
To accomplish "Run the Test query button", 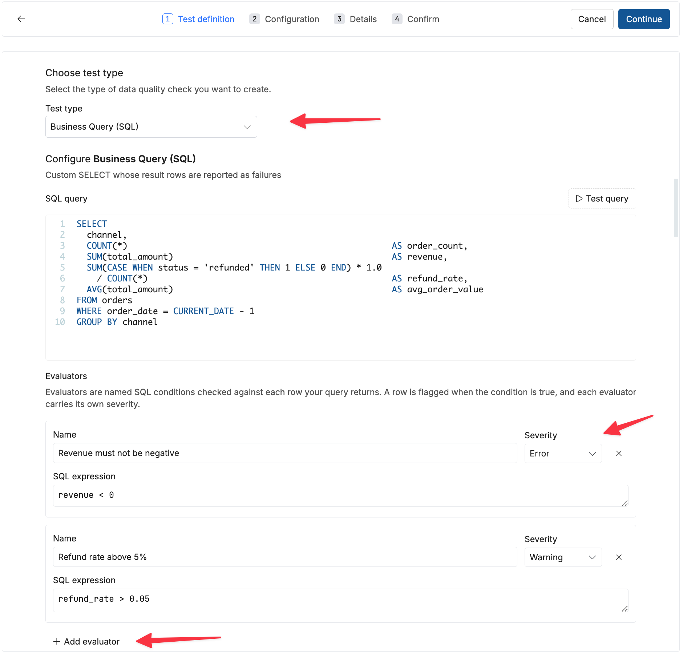I will tap(602, 198).
